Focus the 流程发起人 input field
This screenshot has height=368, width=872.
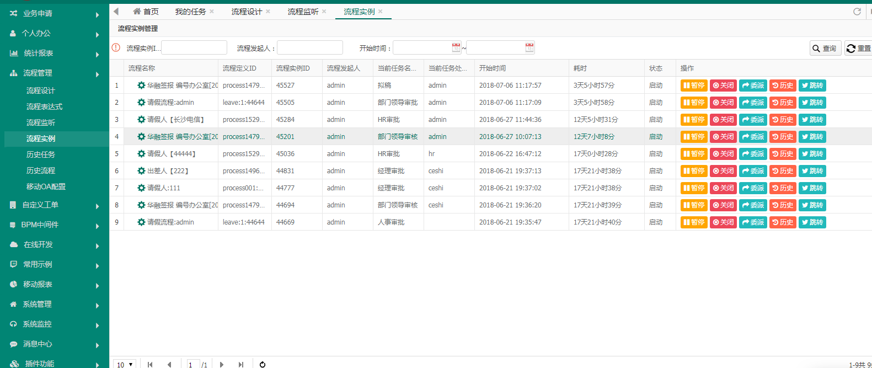pyautogui.click(x=310, y=47)
